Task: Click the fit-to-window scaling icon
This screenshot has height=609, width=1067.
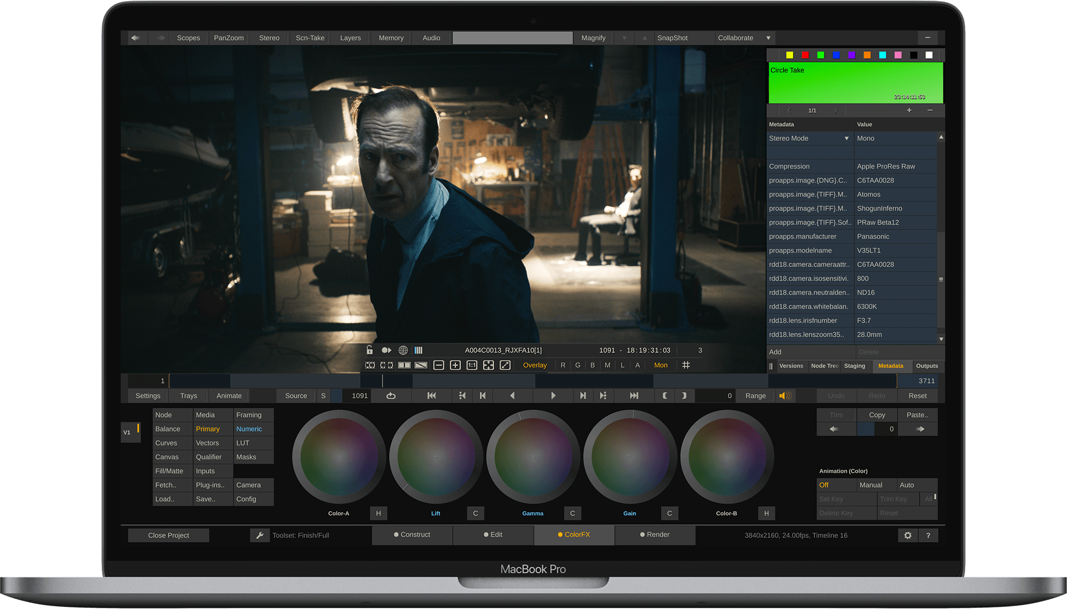Action: pos(488,365)
